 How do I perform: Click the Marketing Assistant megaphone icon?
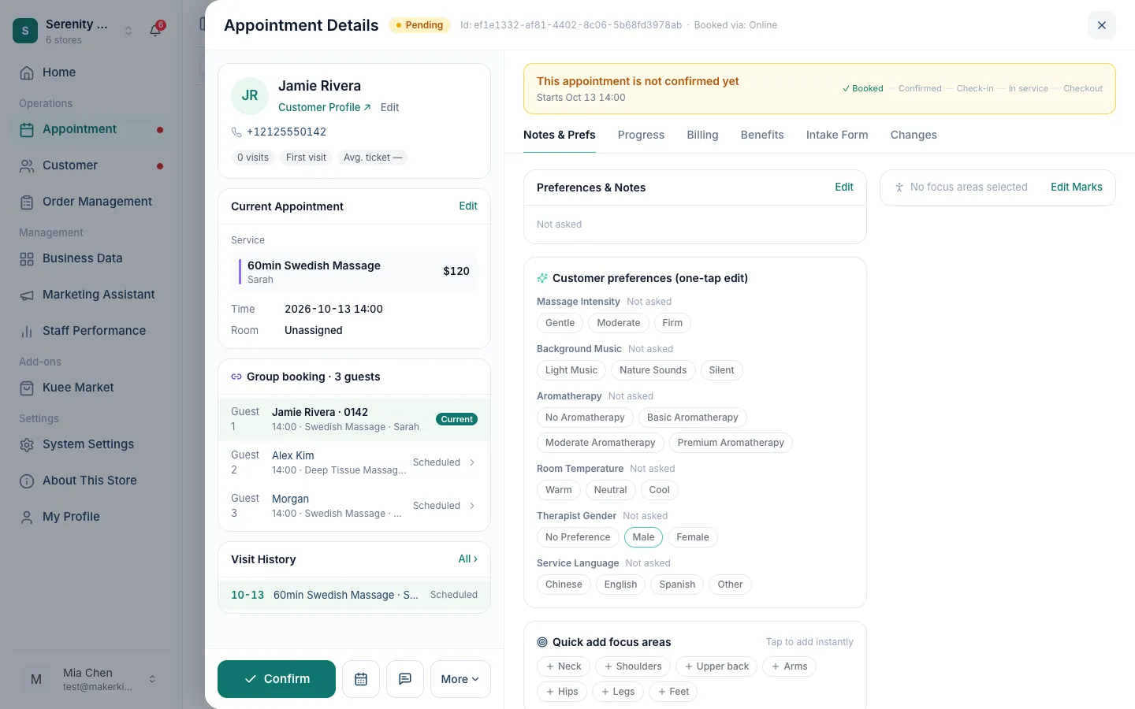click(x=27, y=295)
